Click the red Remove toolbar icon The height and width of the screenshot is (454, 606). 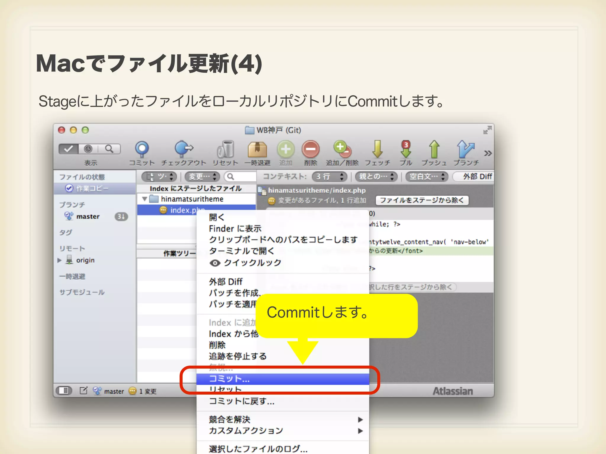pyautogui.click(x=310, y=149)
